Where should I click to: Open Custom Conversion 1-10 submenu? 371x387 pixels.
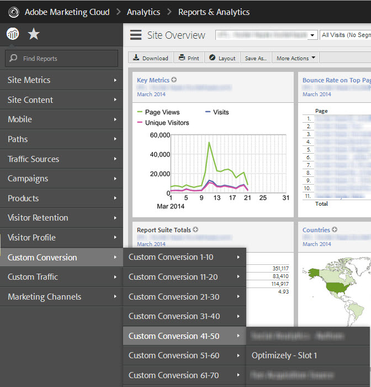click(184, 257)
